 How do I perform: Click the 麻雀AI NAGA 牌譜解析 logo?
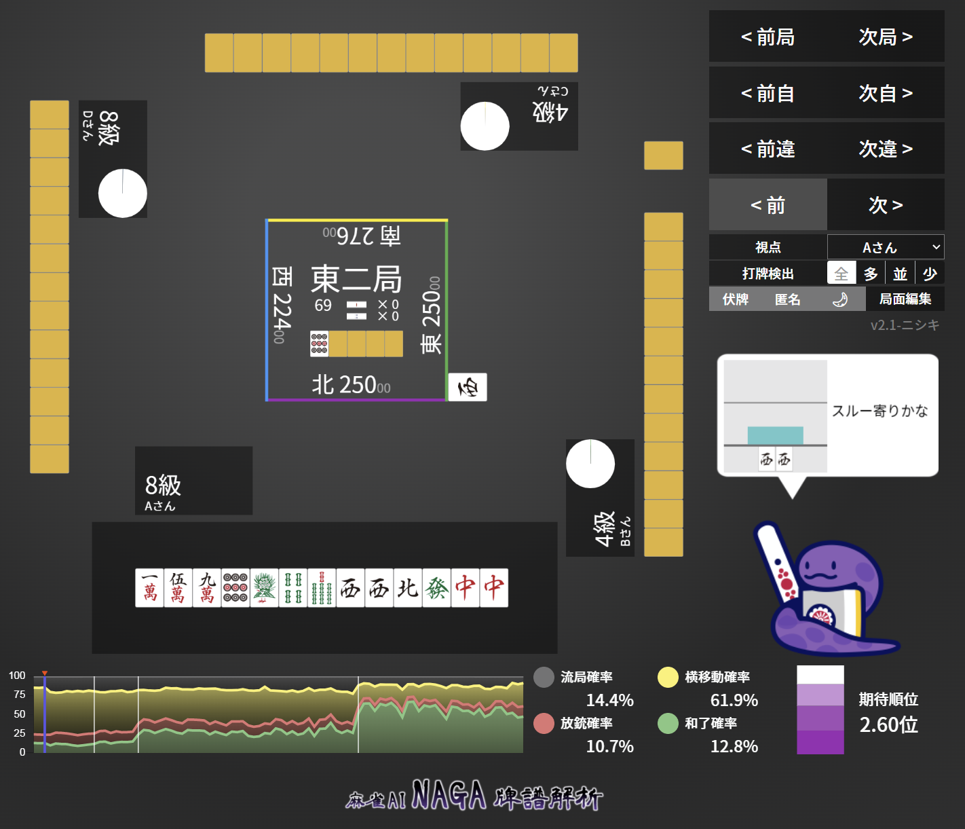pyautogui.click(x=474, y=795)
